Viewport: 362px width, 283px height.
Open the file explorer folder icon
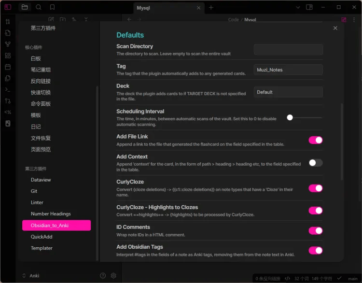click(x=25, y=7)
